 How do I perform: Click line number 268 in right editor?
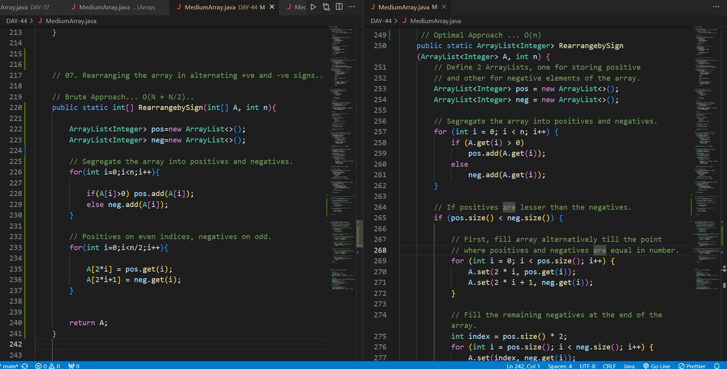tap(380, 250)
